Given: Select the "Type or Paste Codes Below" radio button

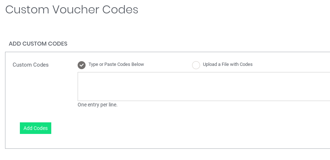Looking at the screenshot, I should pyautogui.click(x=82, y=65).
